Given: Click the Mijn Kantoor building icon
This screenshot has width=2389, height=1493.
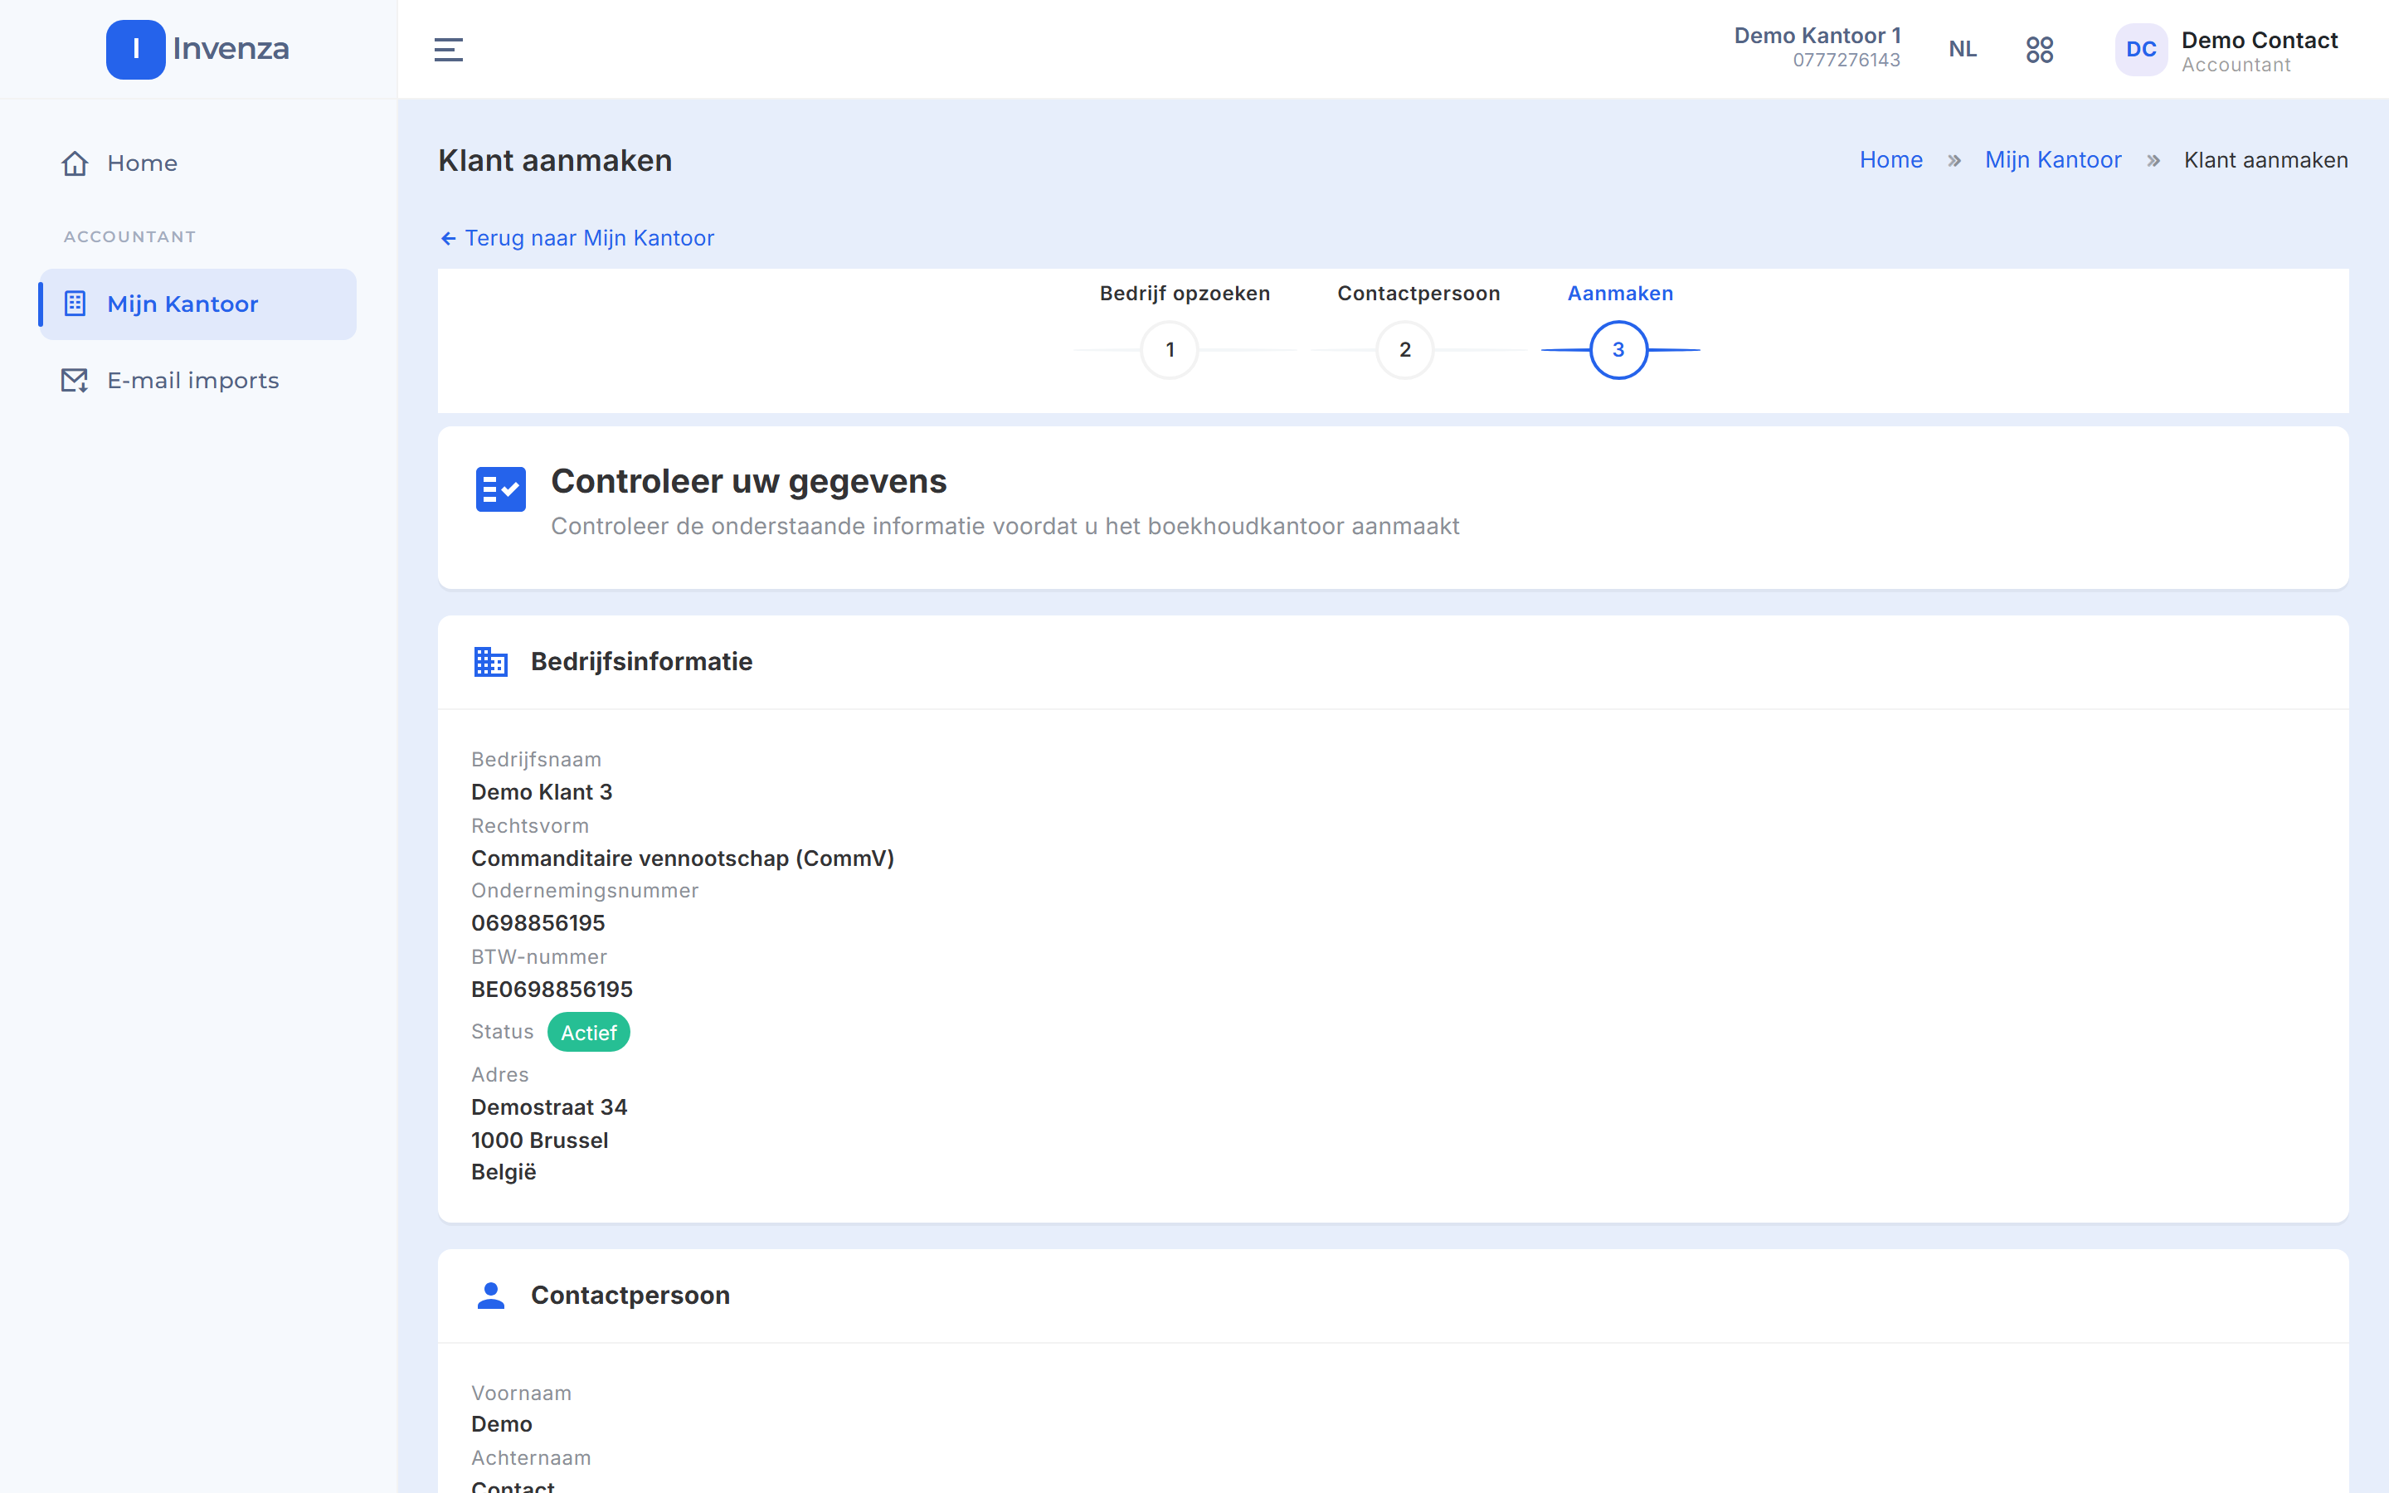Looking at the screenshot, I should point(75,303).
